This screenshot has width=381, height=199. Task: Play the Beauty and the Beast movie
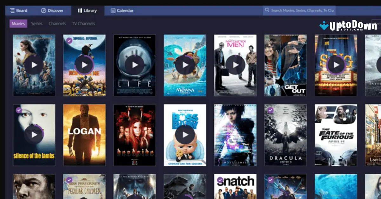(x=34, y=65)
